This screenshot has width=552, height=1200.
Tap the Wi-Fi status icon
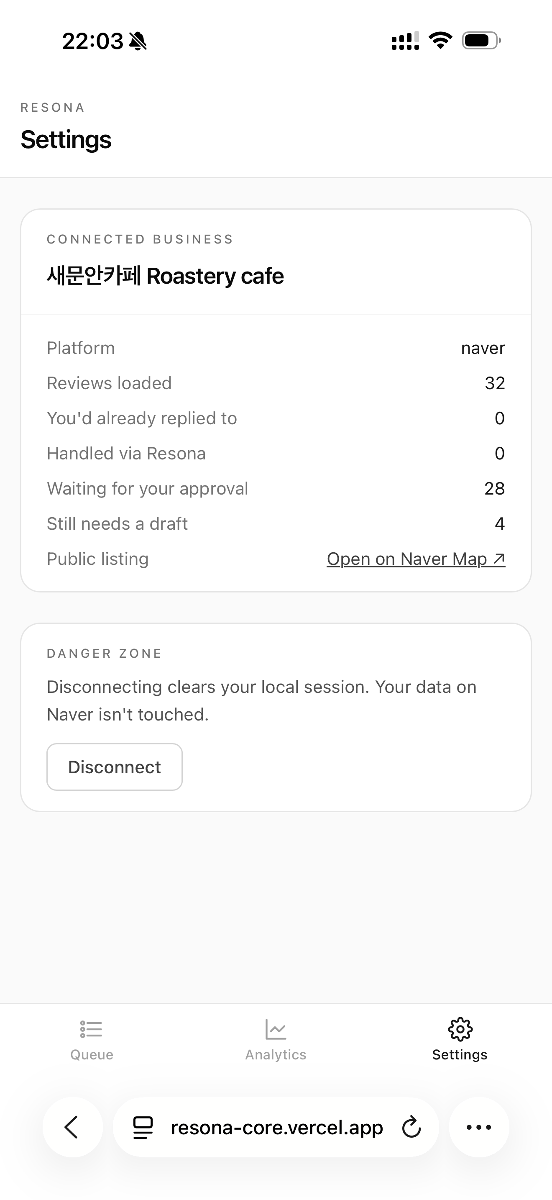[440, 41]
